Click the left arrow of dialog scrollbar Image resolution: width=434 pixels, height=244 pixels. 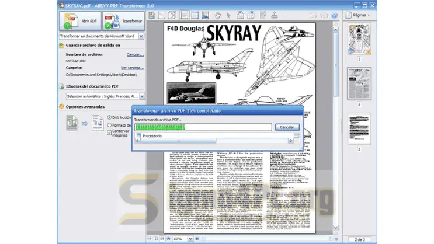click(138, 141)
